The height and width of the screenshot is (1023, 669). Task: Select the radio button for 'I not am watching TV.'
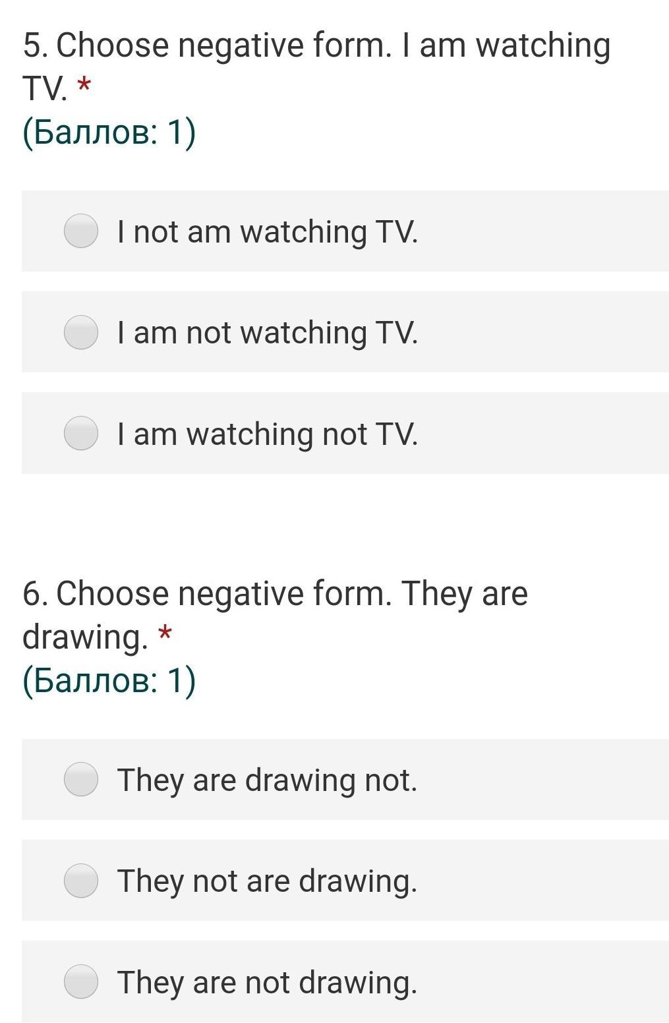tap(81, 231)
